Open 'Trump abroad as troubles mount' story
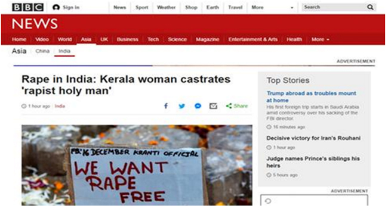The width and height of the screenshot is (388, 218). (x=311, y=96)
